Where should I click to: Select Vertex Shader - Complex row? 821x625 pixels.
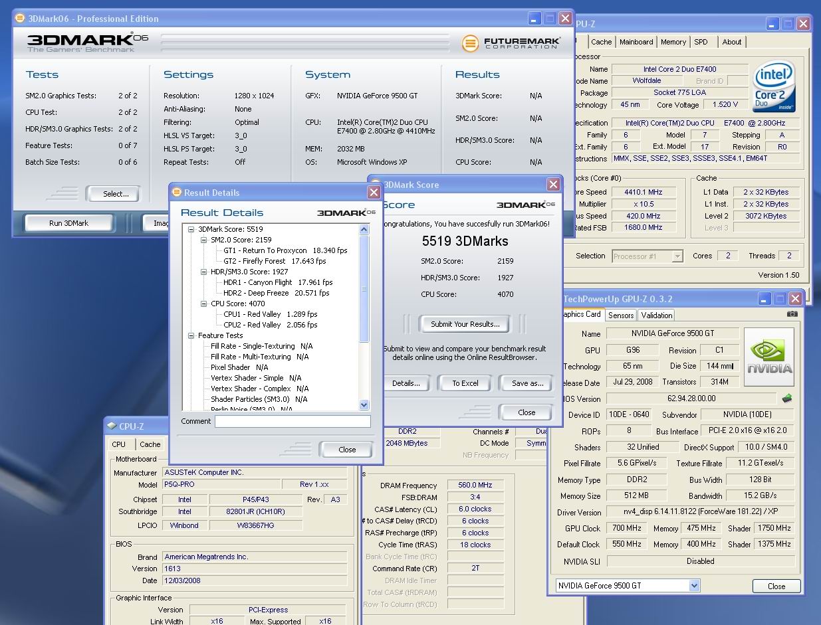tap(259, 389)
